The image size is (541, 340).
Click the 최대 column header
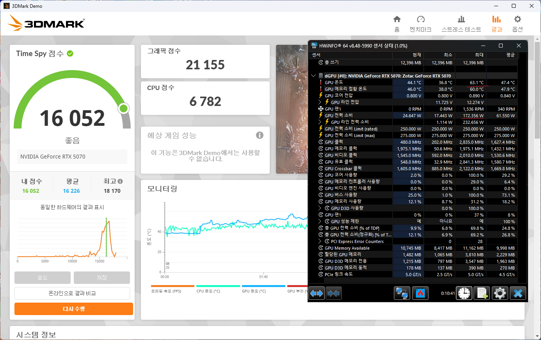[x=470, y=55]
